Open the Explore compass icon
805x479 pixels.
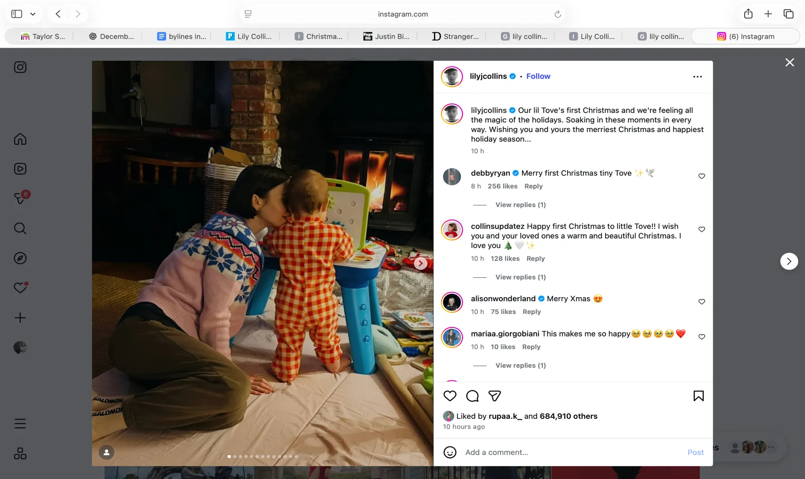click(20, 258)
